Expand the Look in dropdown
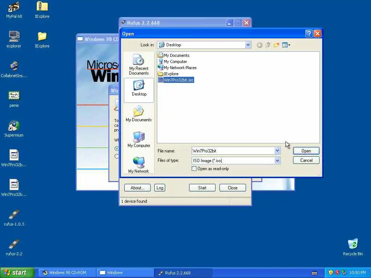Viewport: 371px width, 278px height. pos(248,45)
